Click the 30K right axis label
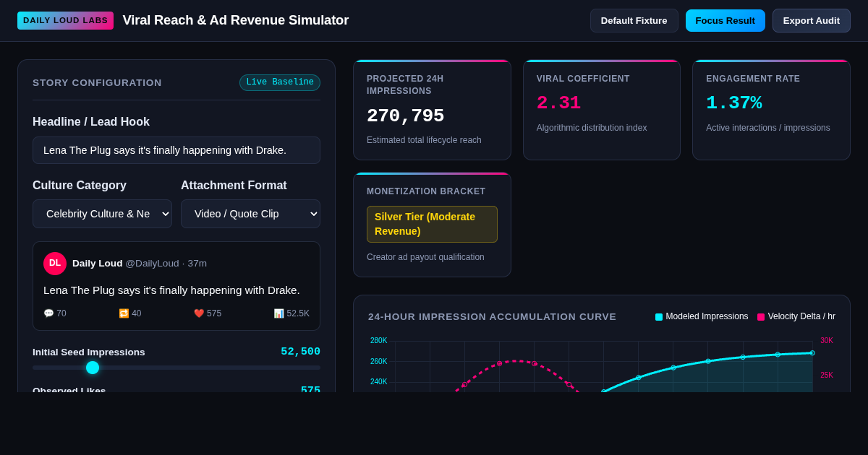Screen dimensions: 868x455 (x=827, y=341)
